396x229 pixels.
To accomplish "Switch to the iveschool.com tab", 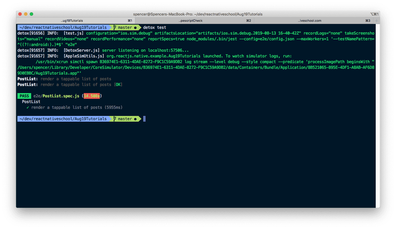I will [309, 21].
